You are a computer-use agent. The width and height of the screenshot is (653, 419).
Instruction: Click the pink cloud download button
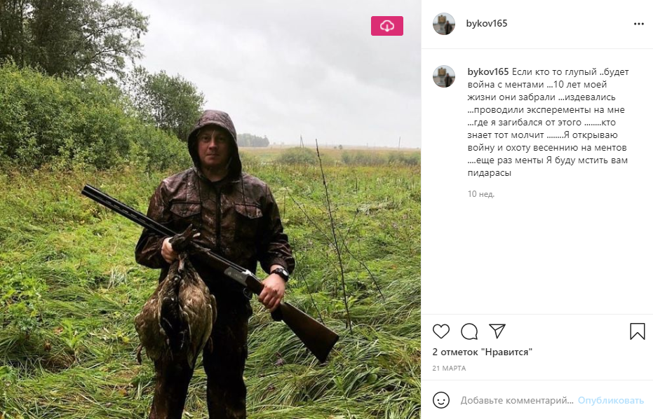[387, 26]
